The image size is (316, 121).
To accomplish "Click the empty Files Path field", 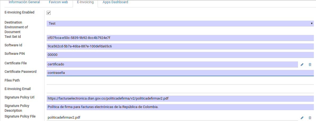I will click(x=180, y=81).
